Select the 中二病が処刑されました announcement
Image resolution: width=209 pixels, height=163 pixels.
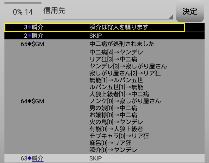122,44
